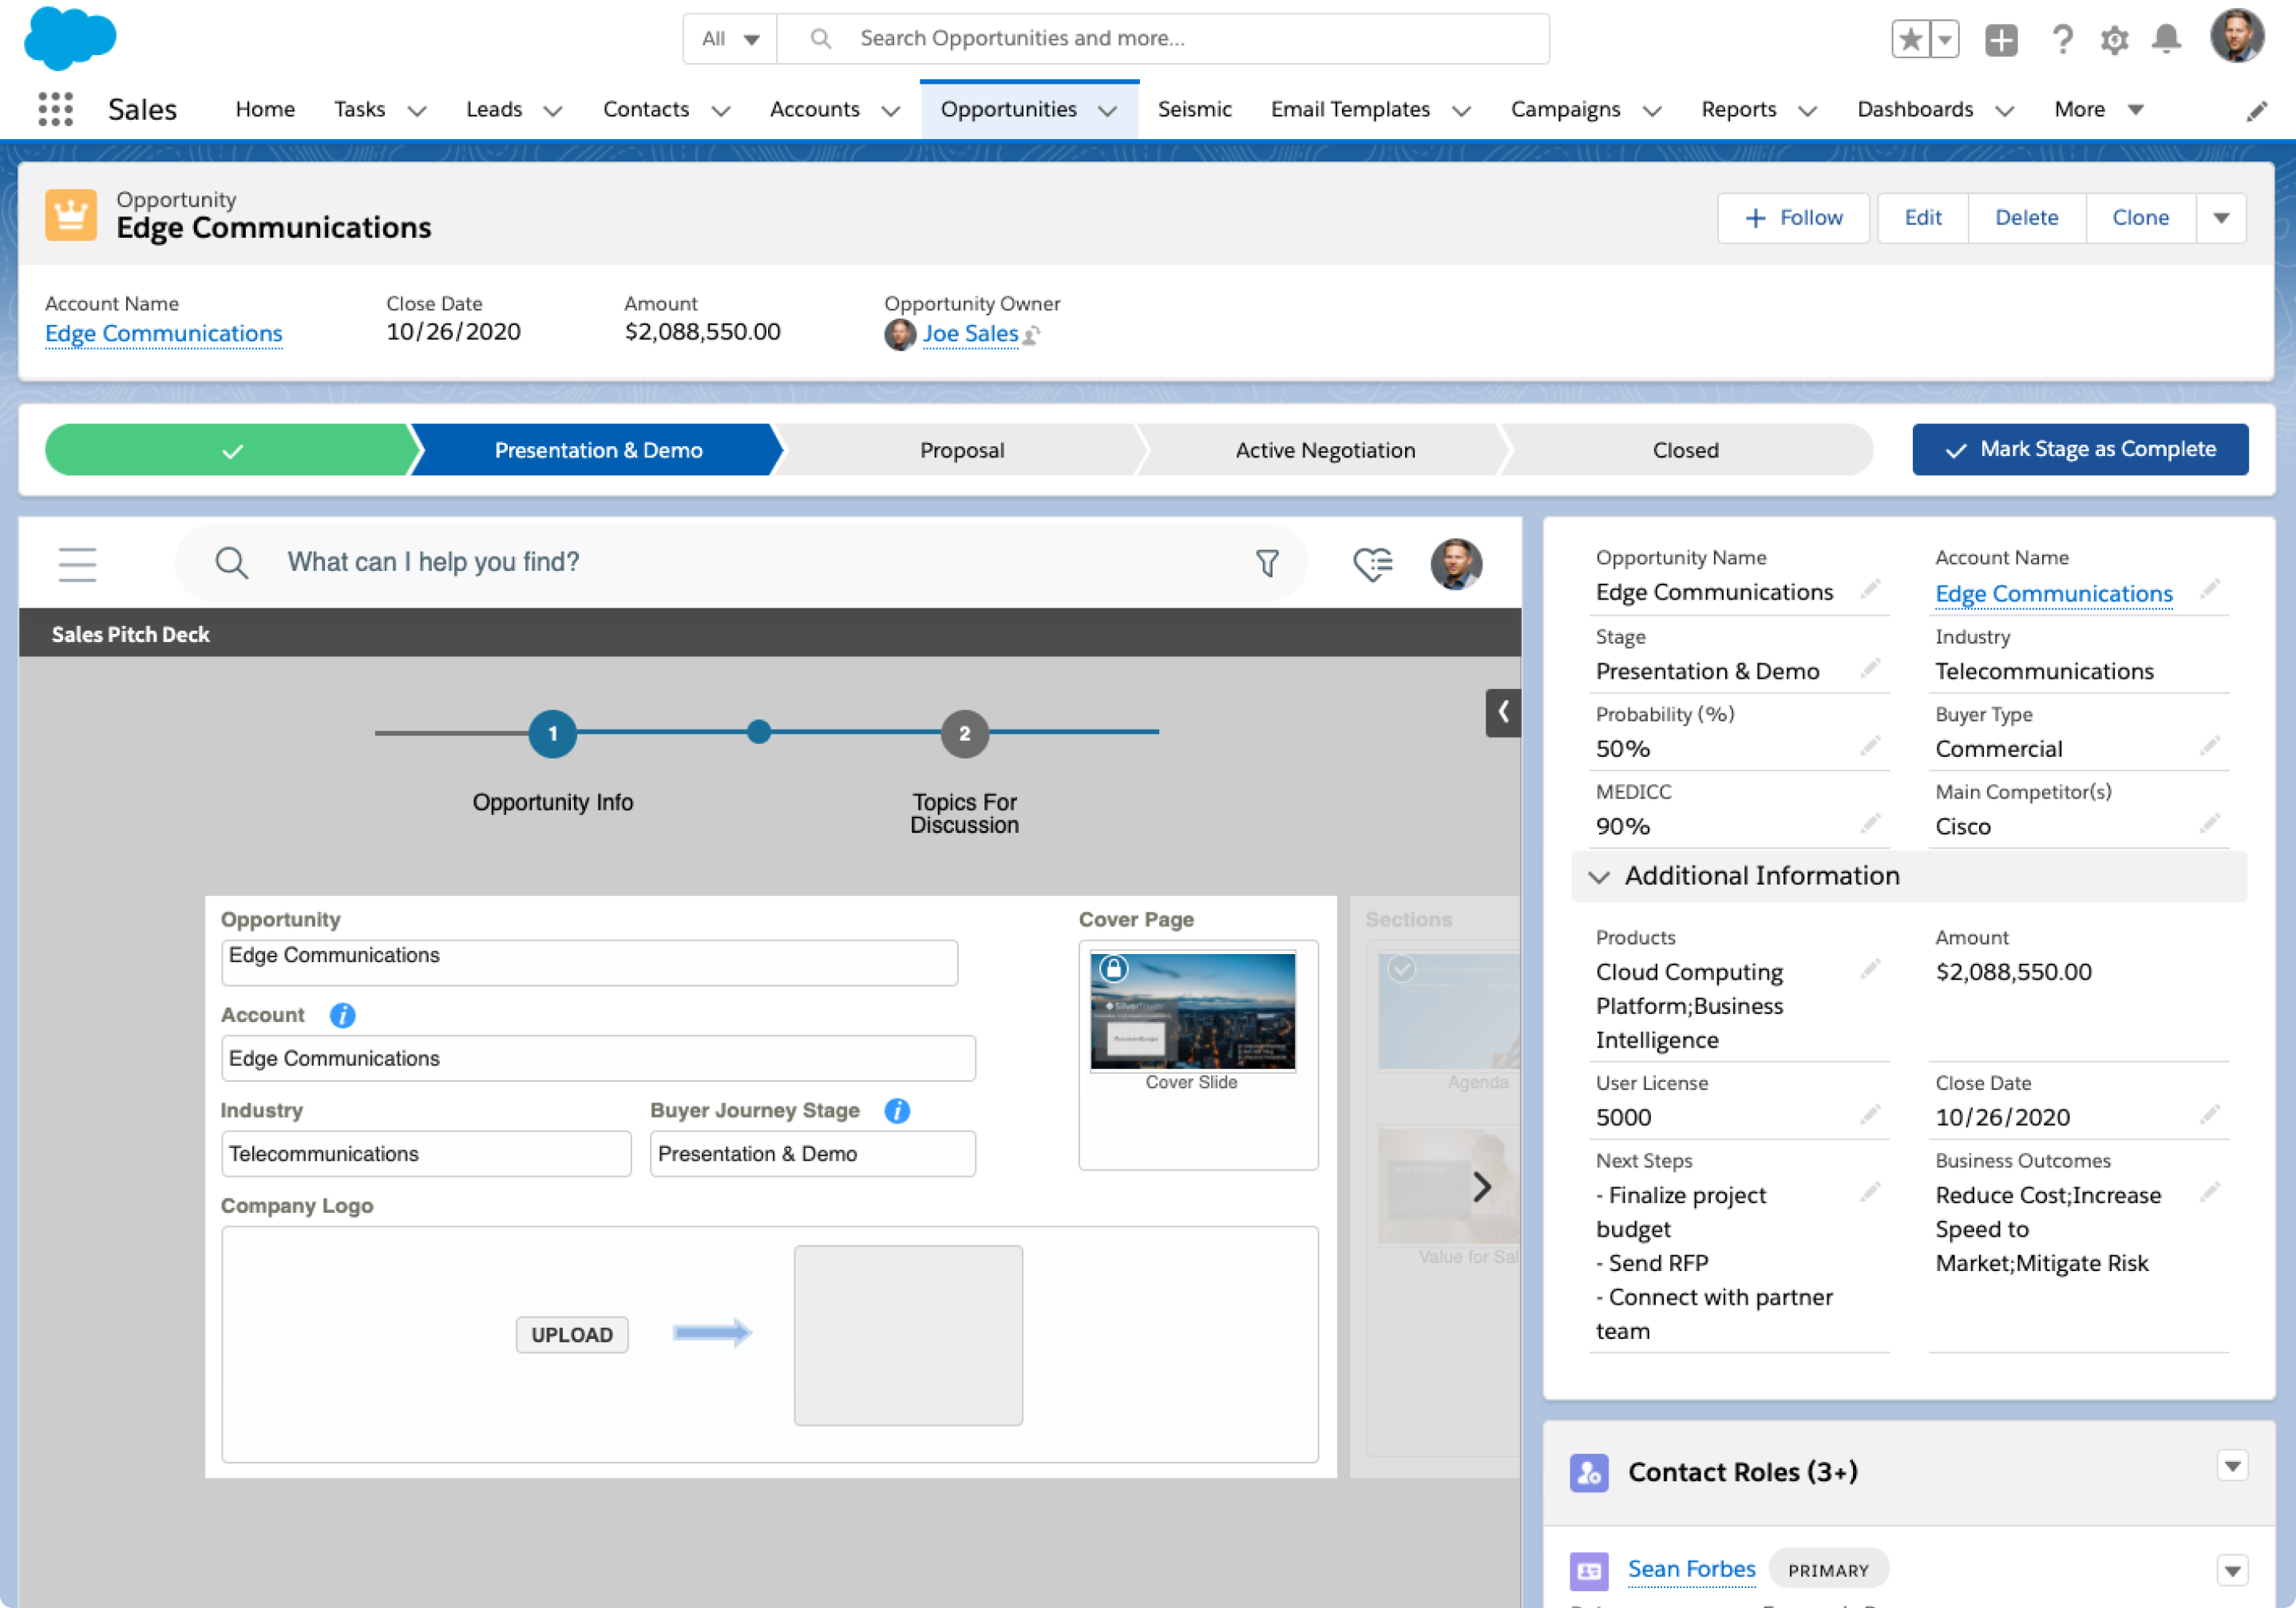Open the notifications bell
The image size is (2296, 1608).
click(x=2166, y=38)
